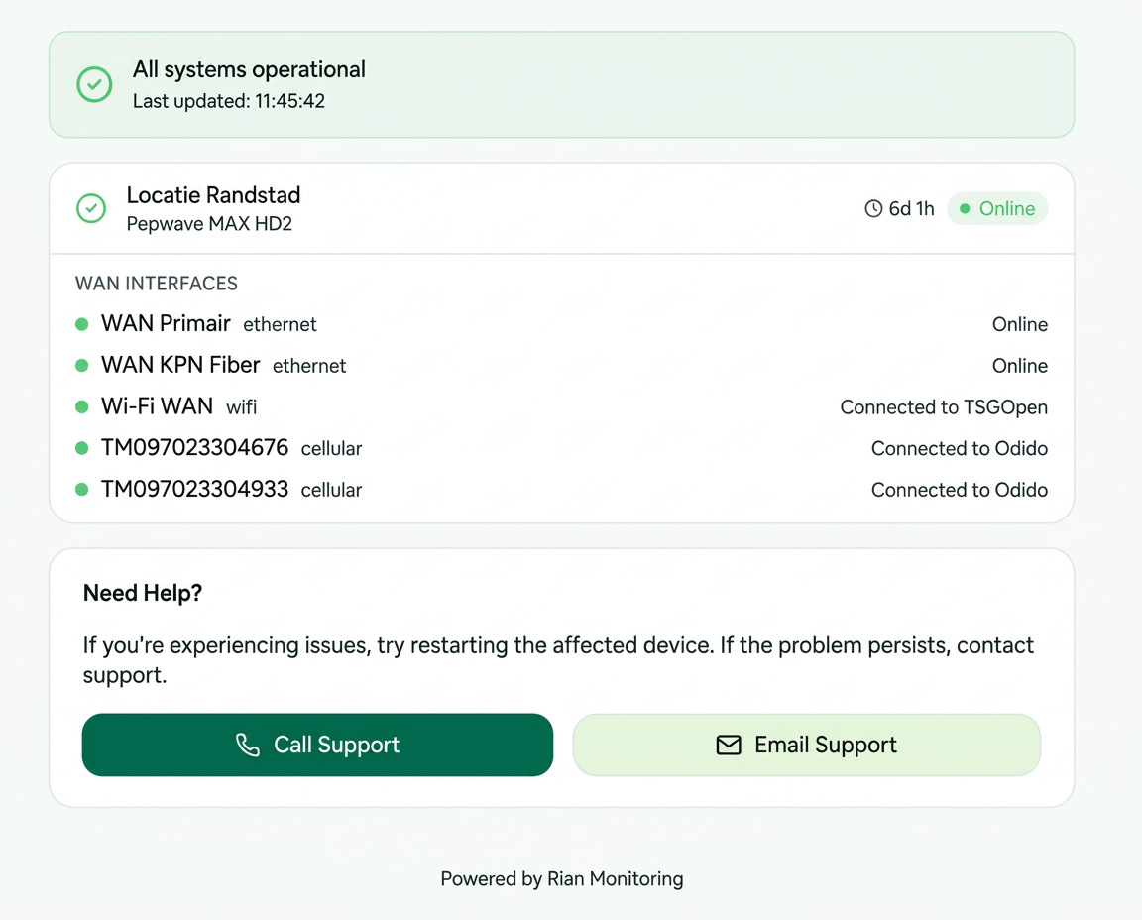The image size is (1142, 920).
Task: Click the Pepwave MAX HD2 model text
Action: coord(209,224)
